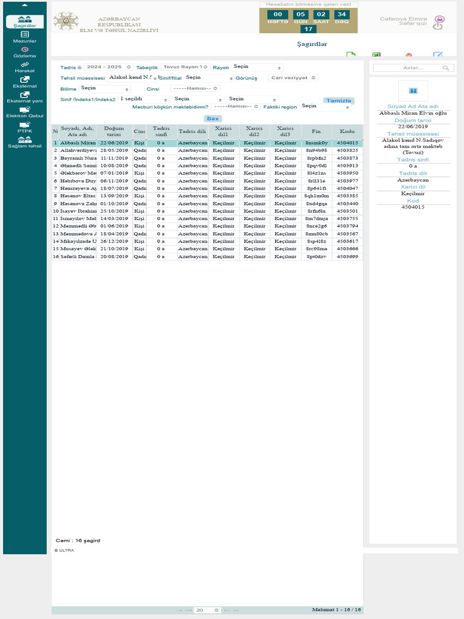Go to last page of results

point(236,610)
